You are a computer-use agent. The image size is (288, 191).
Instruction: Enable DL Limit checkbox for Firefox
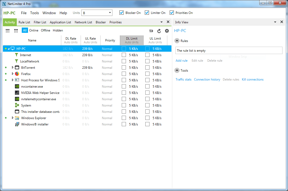[124, 74]
